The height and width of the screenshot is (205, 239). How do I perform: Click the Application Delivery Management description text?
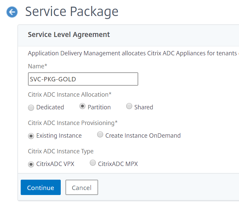tap(134, 53)
